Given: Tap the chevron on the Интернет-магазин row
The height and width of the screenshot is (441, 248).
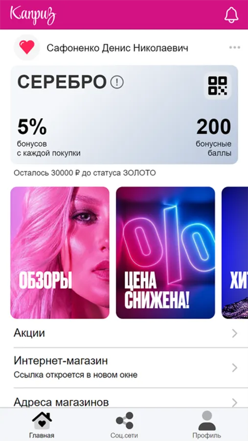Looking at the screenshot, I should point(234,368).
